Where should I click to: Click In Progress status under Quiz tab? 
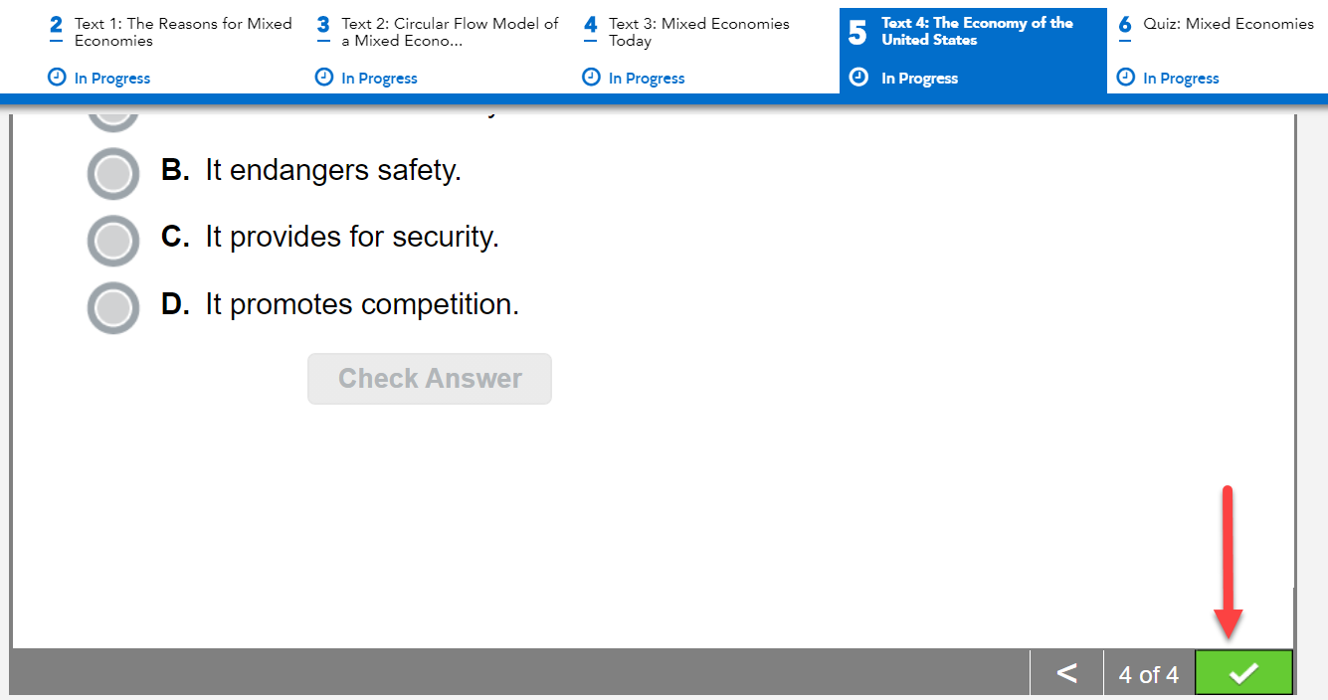click(x=1181, y=79)
